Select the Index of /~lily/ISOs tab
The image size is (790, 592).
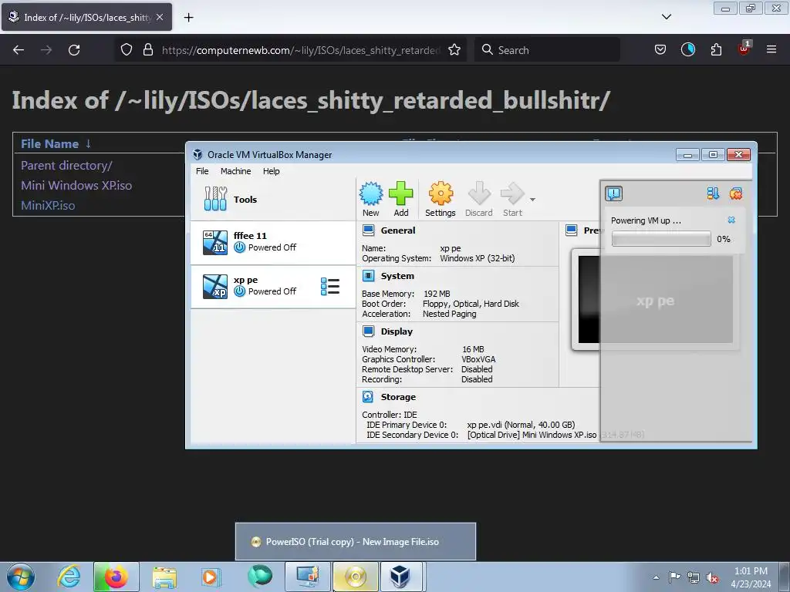coord(86,17)
